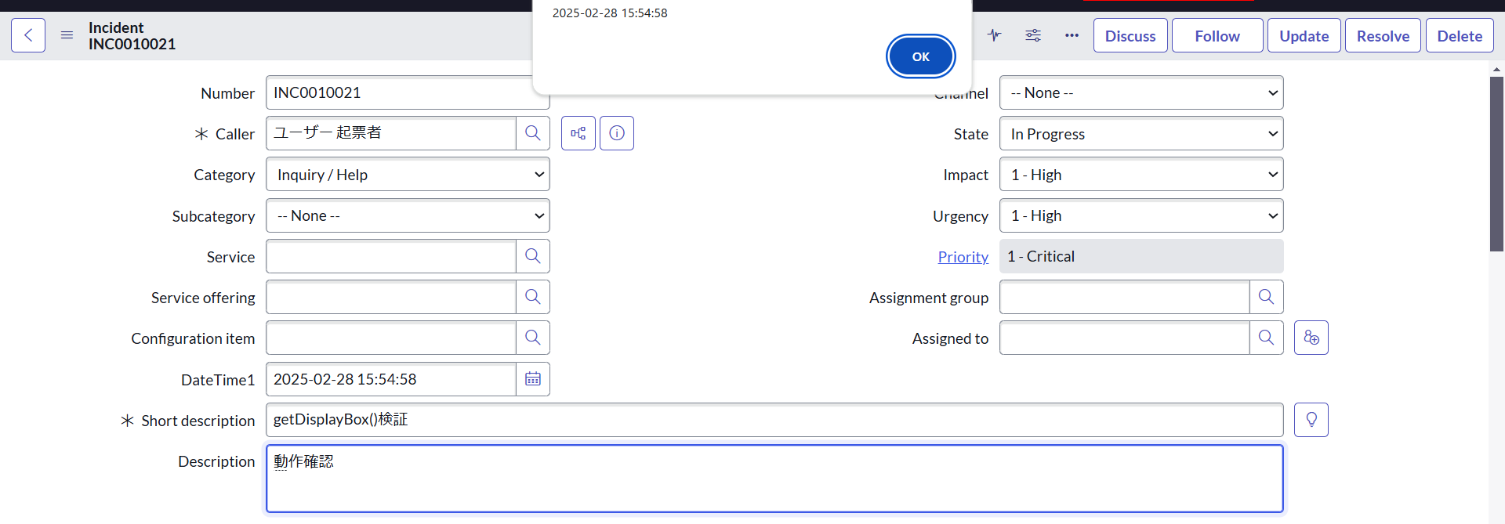Viewport: 1505px width, 524px height.
Task: Click the Service input field
Action: 390,256
